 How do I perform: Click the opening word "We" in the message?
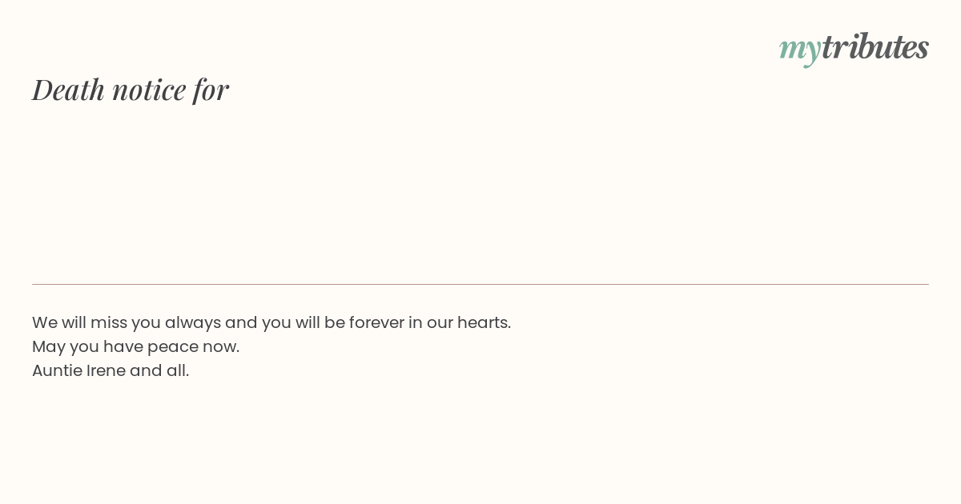45,322
